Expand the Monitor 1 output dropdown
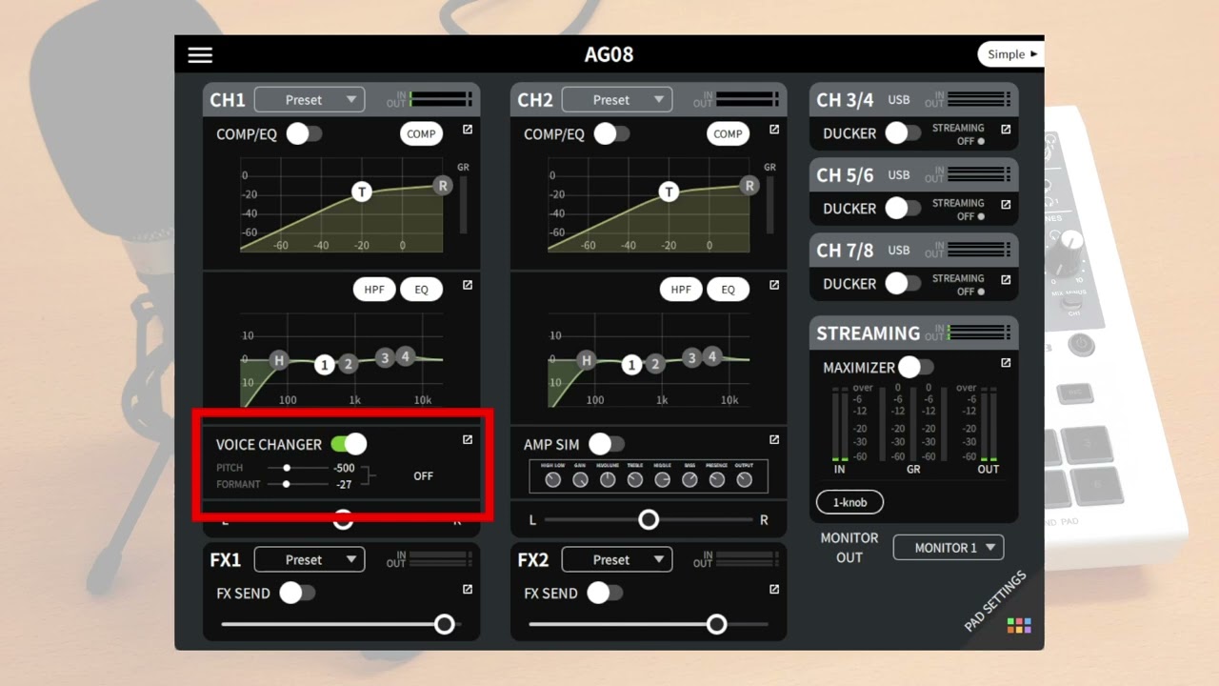 [949, 548]
